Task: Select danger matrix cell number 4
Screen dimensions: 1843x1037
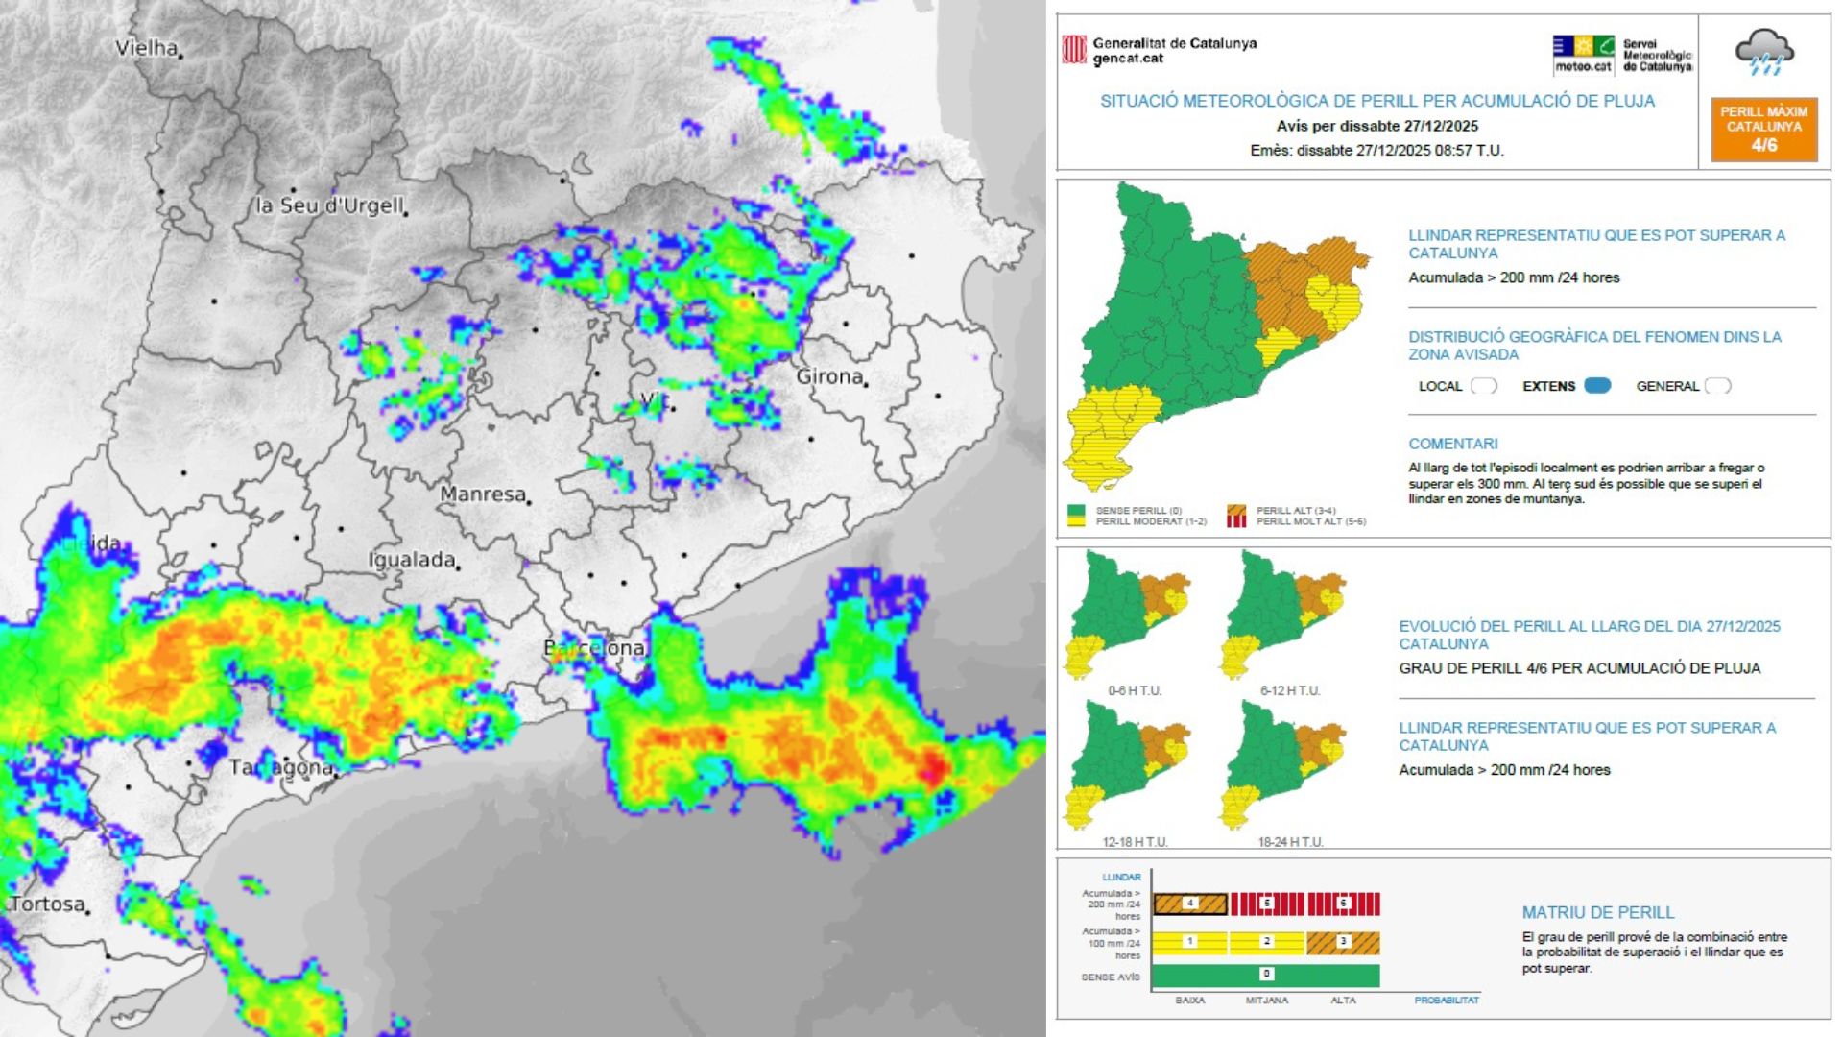Action: 1190,904
